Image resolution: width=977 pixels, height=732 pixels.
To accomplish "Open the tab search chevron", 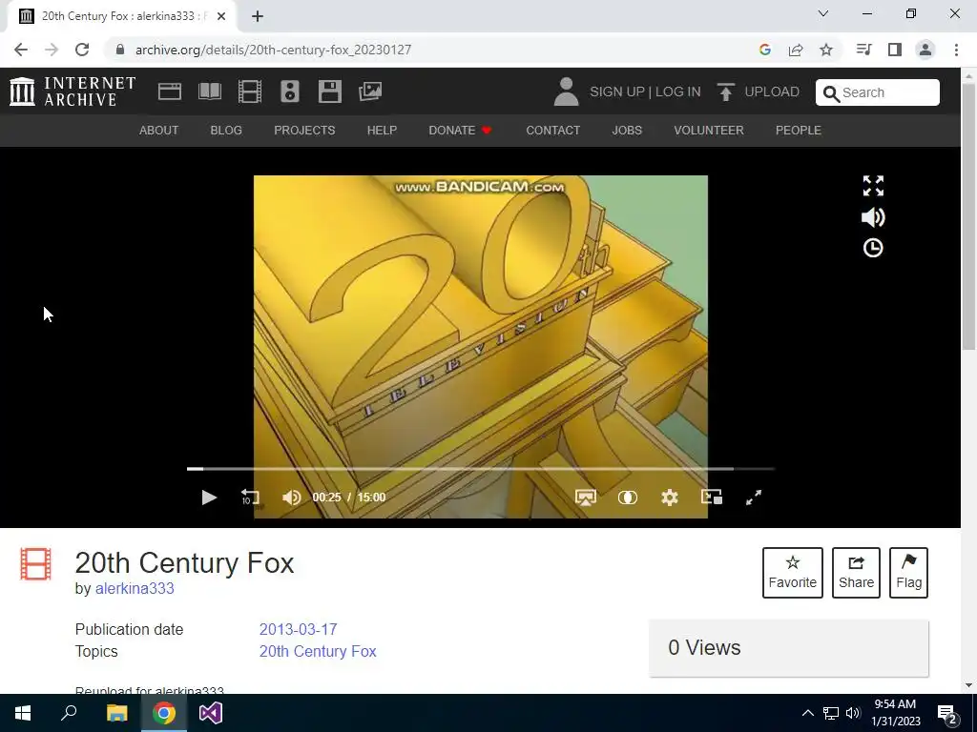I will pyautogui.click(x=823, y=13).
